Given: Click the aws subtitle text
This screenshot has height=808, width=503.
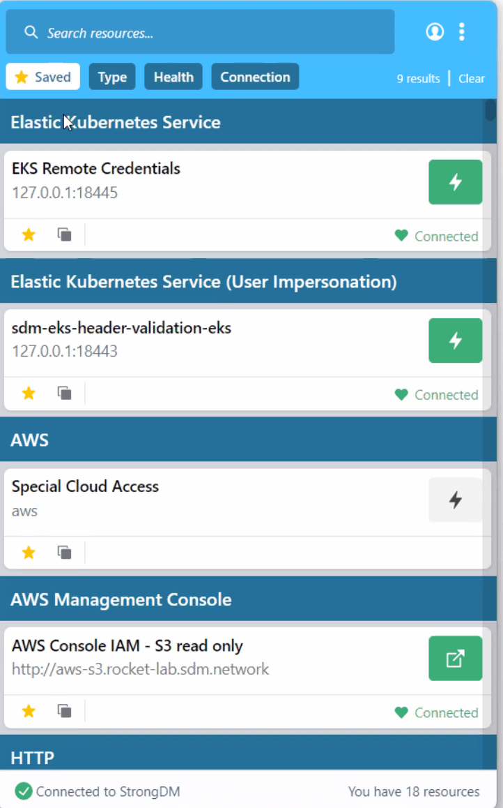Looking at the screenshot, I should tap(24, 511).
